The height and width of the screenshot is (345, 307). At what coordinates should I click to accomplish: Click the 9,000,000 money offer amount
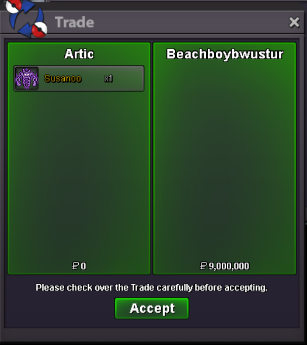tap(229, 266)
